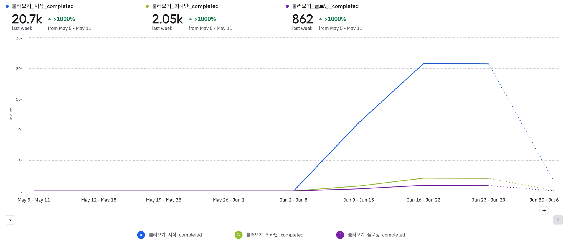Click the >1000% change beside 20.7k
568x243 pixels.
click(64, 19)
